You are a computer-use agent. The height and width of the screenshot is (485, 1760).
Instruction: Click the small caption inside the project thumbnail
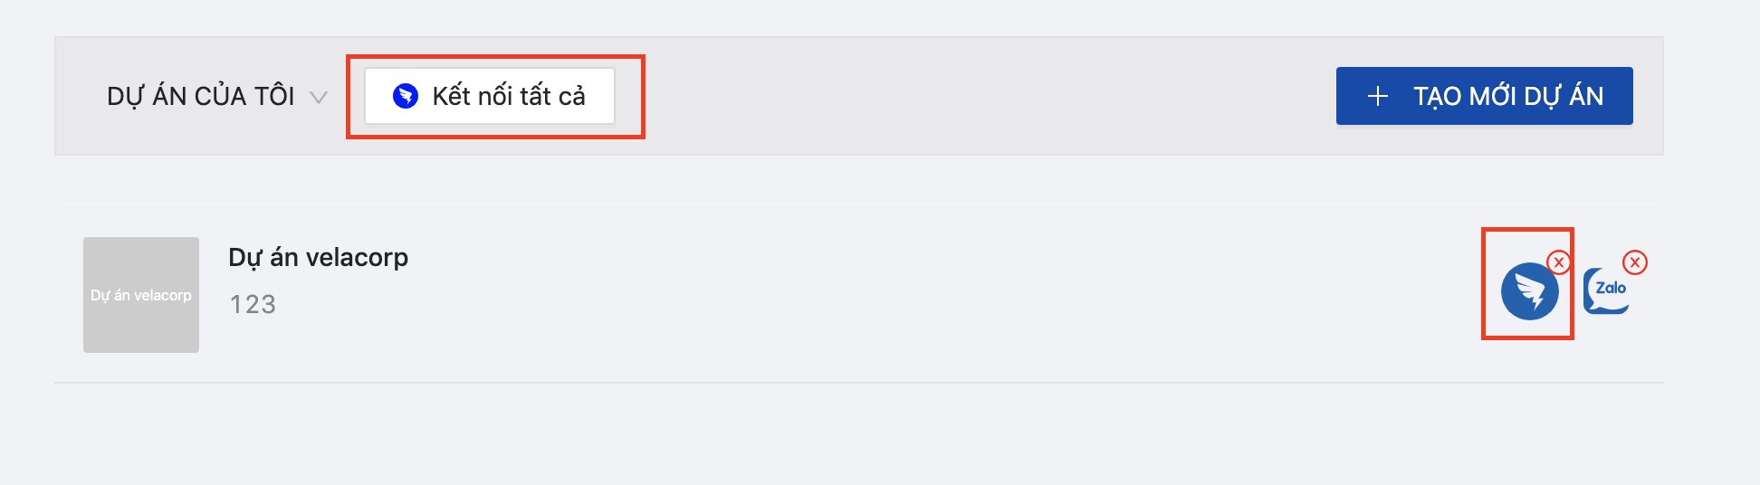[x=141, y=295]
